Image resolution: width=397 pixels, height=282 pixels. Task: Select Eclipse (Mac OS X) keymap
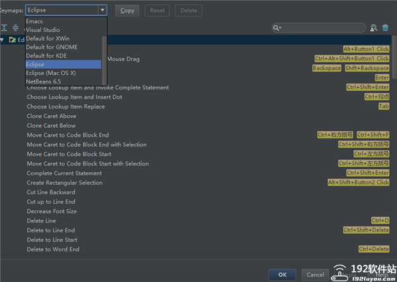click(64, 73)
